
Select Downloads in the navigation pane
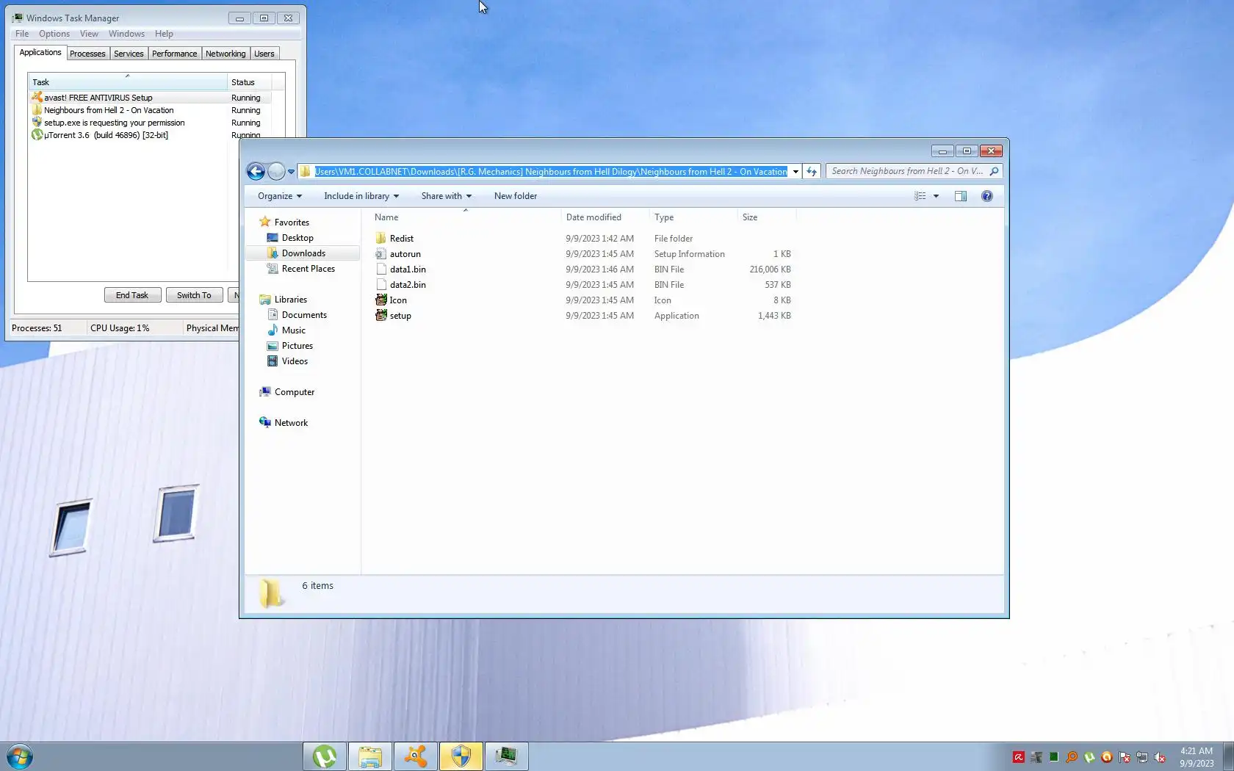click(303, 253)
